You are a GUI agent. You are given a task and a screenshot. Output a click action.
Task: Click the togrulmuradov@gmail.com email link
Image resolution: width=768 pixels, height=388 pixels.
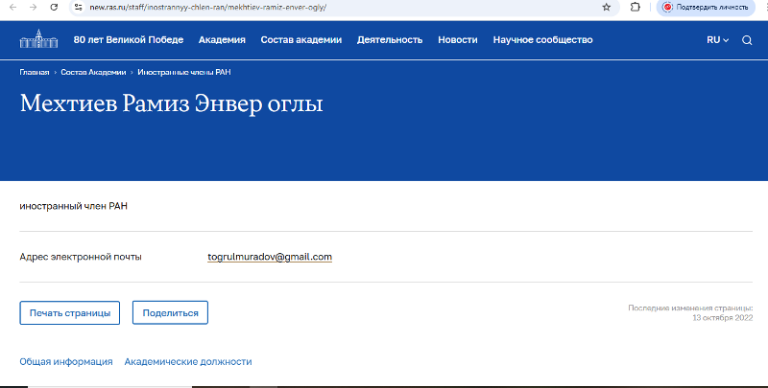(270, 257)
